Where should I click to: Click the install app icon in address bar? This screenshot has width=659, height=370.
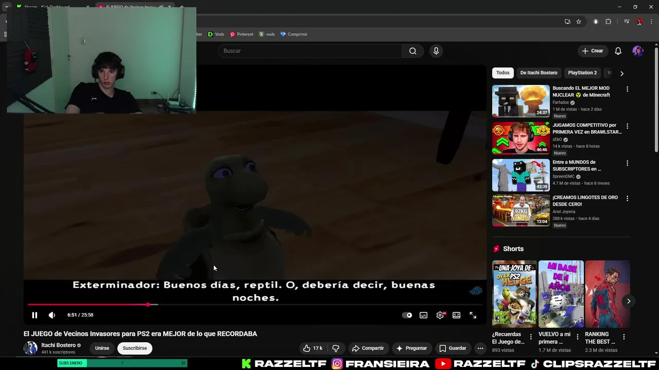pos(567,22)
